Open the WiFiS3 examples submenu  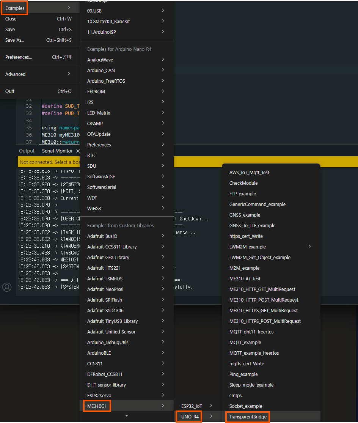pyautogui.click(x=126, y=208)
